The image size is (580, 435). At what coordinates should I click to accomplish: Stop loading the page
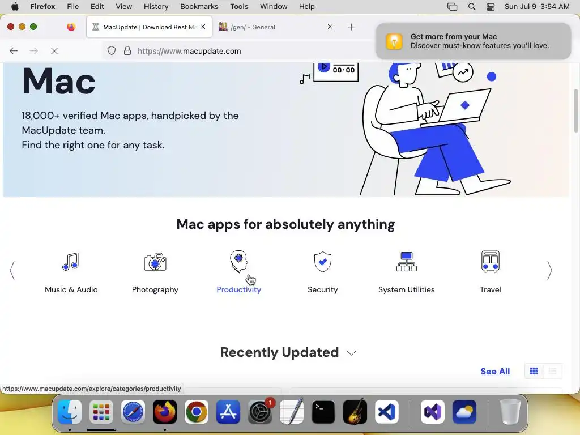click(54, 50)
